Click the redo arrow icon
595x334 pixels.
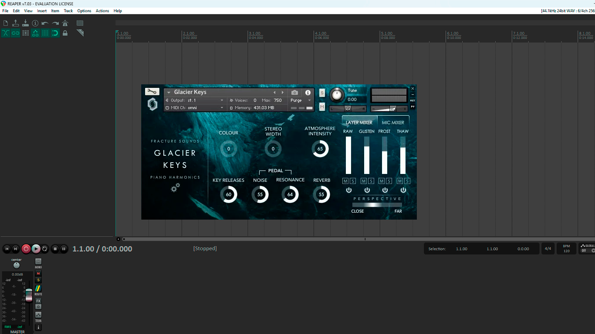point(55,23)
